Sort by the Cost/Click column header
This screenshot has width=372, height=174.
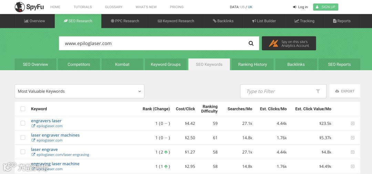[x=185, y=109]
